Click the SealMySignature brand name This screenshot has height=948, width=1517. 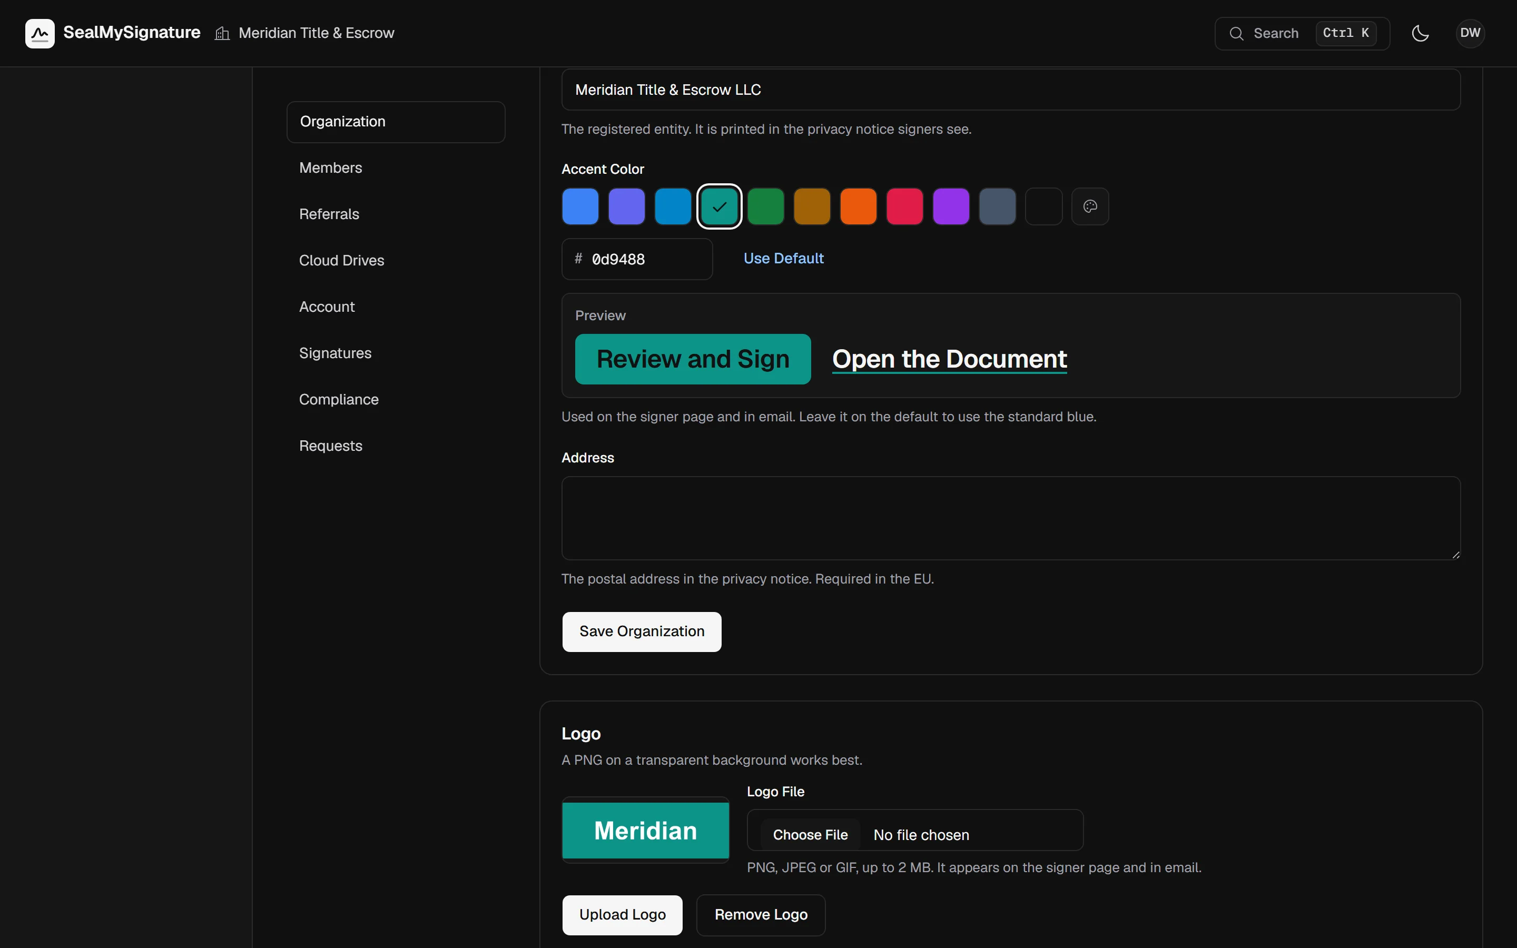coord(132,33)
